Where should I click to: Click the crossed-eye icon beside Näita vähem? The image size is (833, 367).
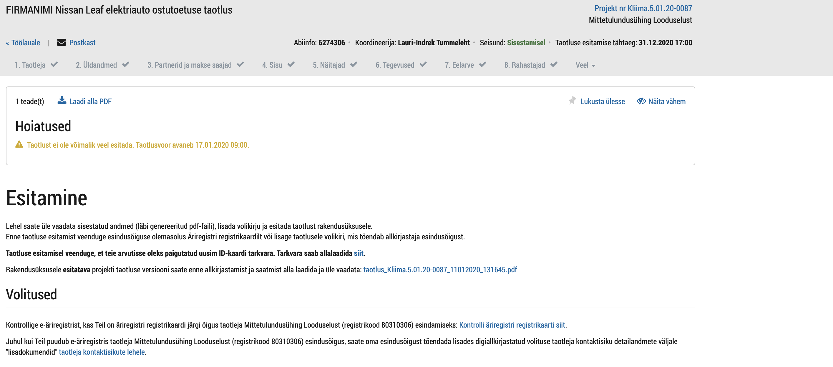pyautogui.click(x=641, y=101)
